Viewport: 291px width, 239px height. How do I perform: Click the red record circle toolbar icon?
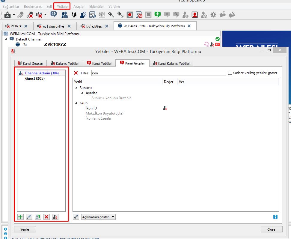coord(130,15)
